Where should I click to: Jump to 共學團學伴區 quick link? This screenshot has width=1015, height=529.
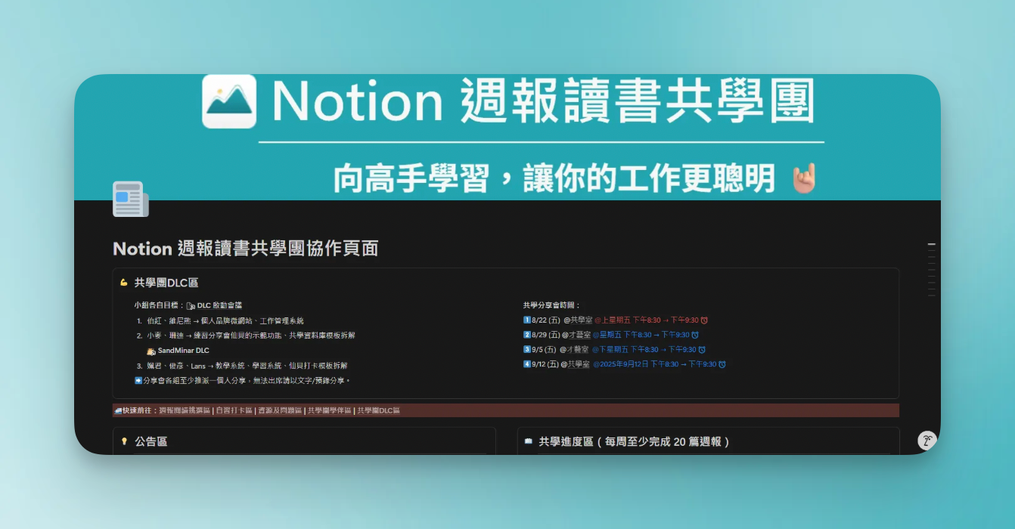329,410
